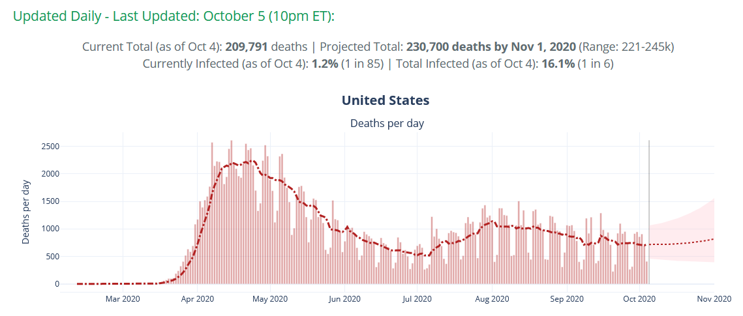Select the 500 y-axis tick label
Screen dimensions: 743x316
(53, 256)
